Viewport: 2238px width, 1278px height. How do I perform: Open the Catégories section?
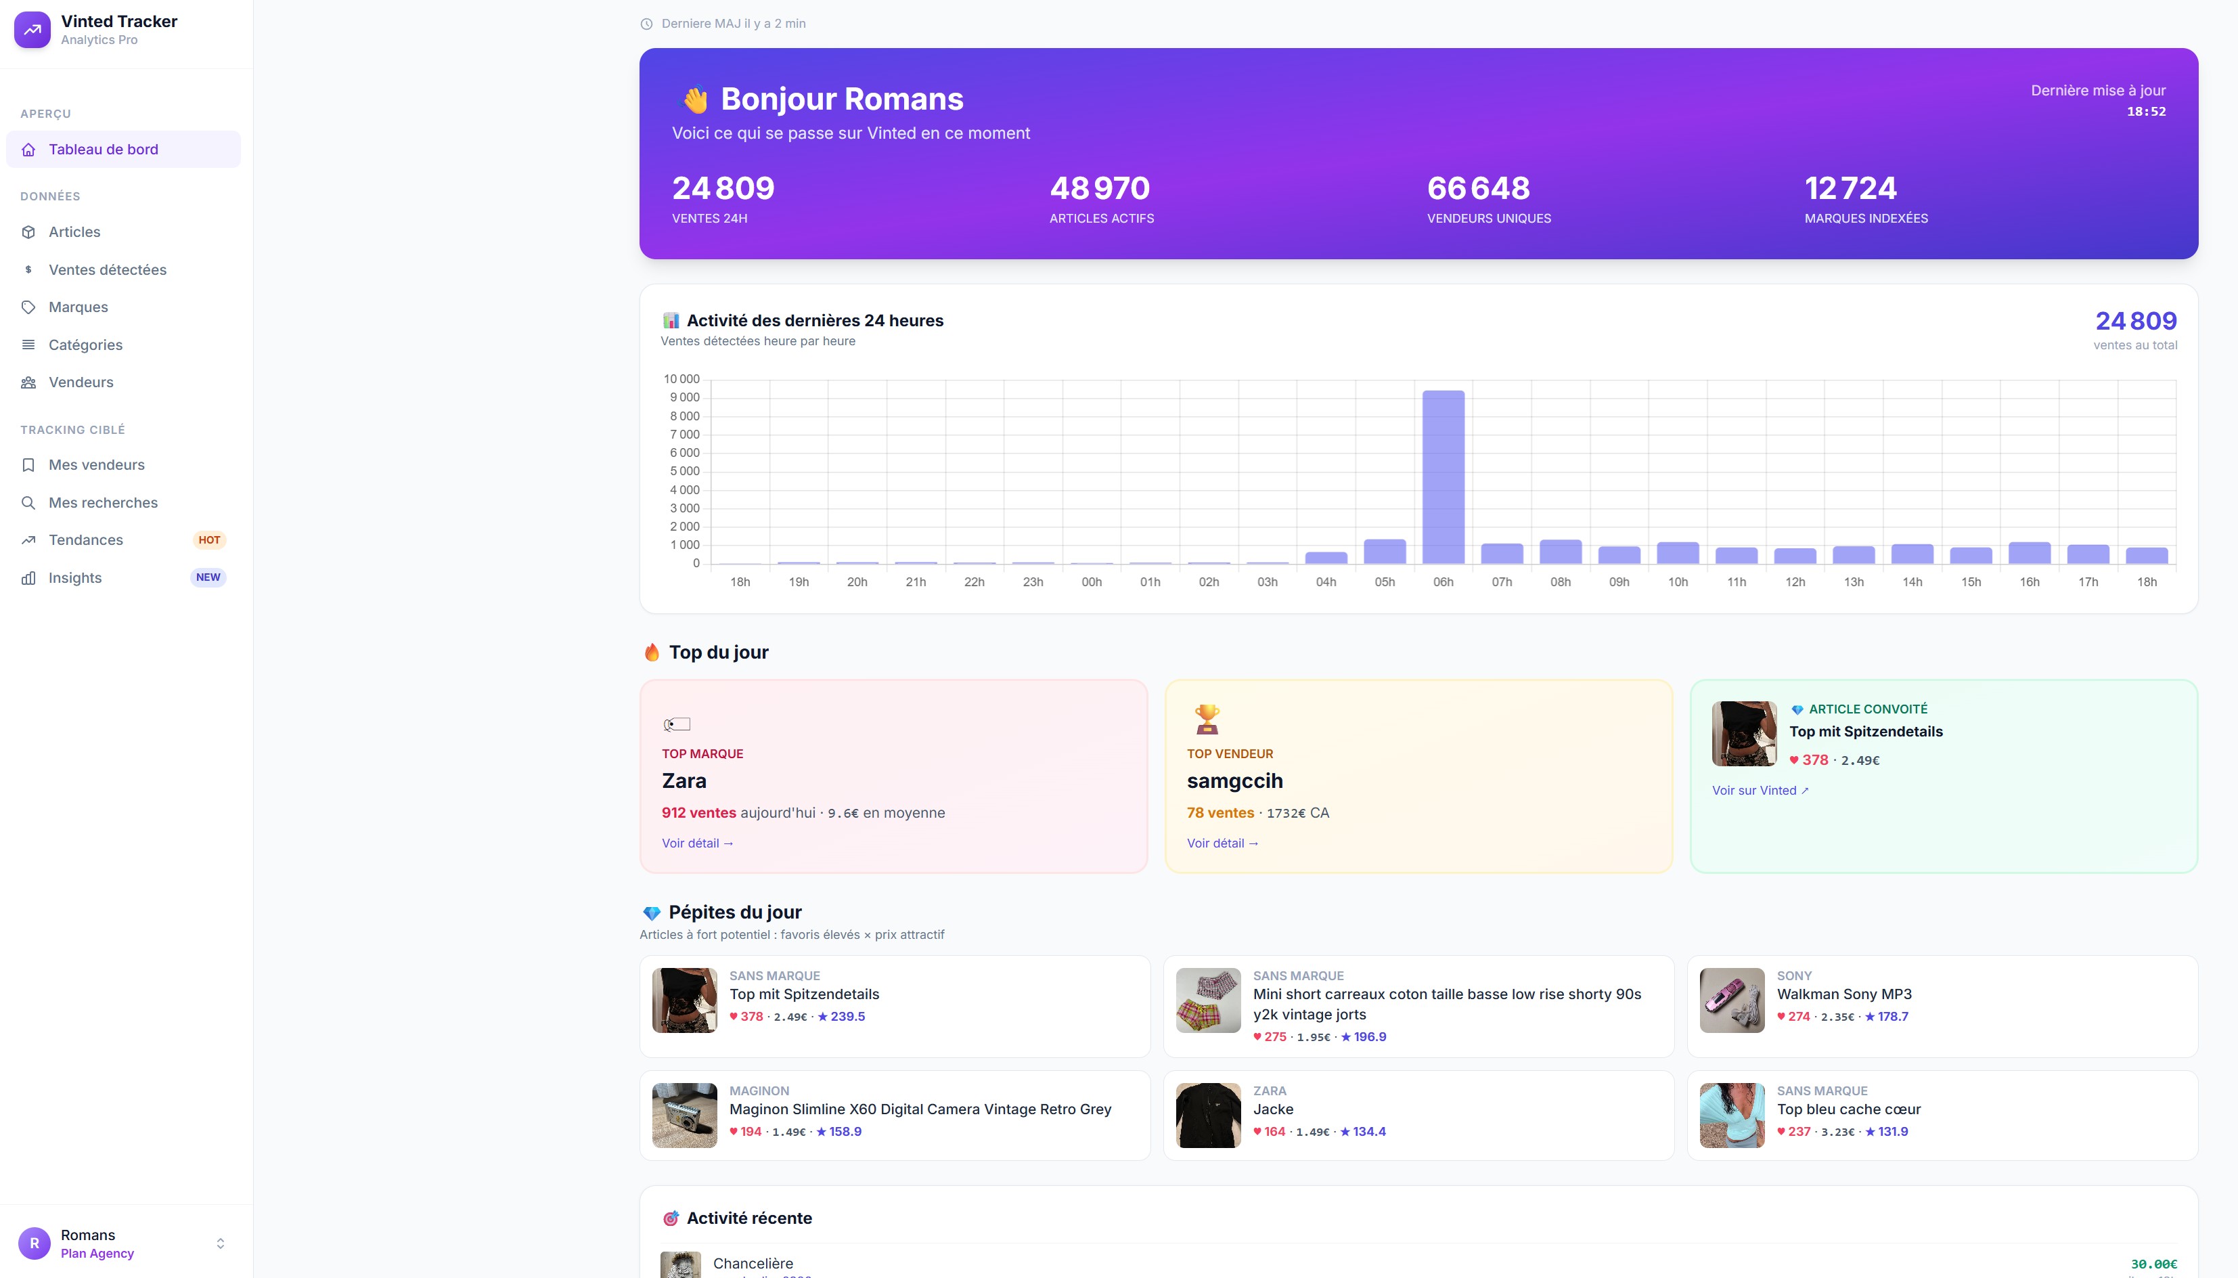[124, 345]
